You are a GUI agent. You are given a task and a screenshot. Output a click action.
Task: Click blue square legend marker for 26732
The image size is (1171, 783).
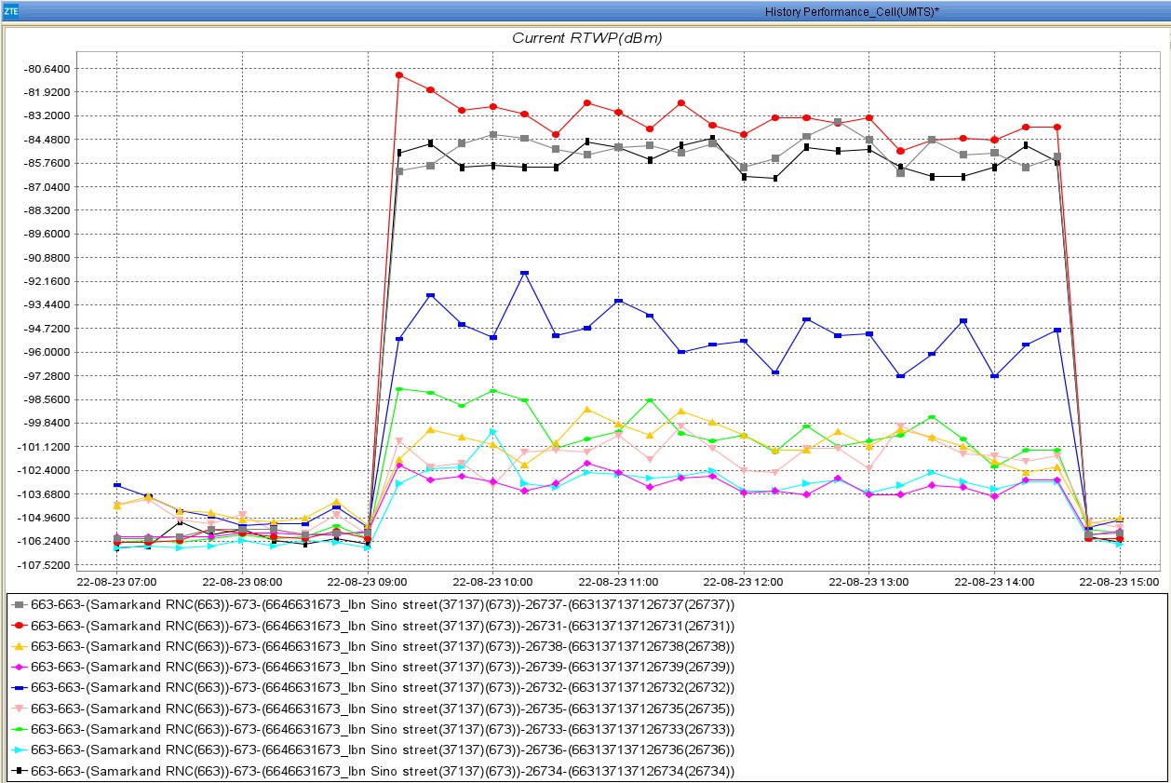tap(20, 688)
